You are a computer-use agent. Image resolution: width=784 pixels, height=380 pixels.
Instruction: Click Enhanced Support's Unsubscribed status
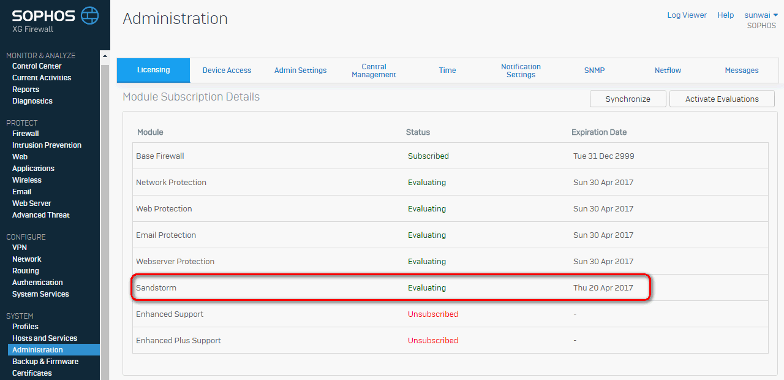(433, 314)
